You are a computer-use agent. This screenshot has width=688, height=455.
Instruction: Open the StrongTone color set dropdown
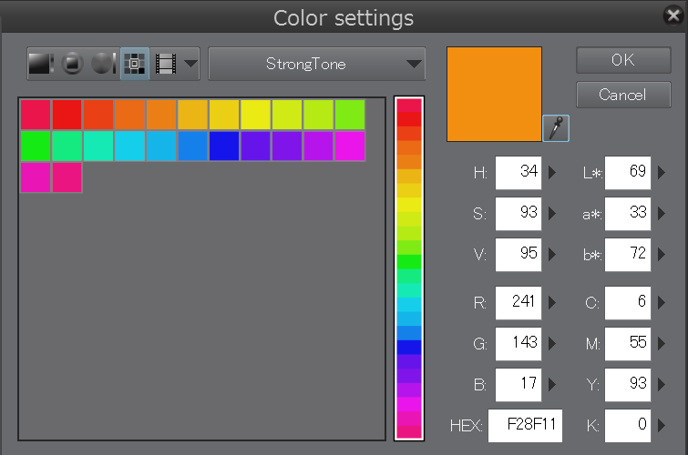[x=316, y=65]
